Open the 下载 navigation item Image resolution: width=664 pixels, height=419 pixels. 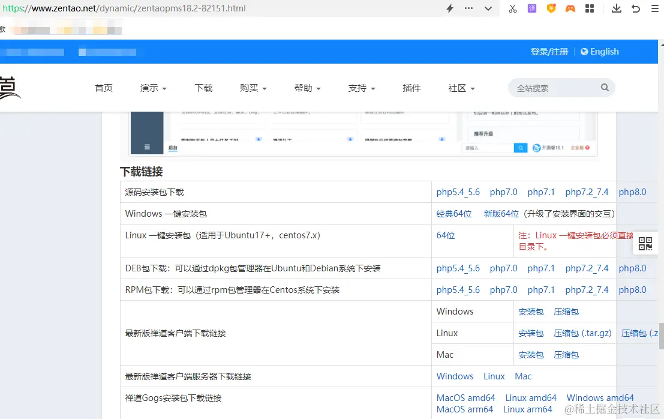[204, 88]
